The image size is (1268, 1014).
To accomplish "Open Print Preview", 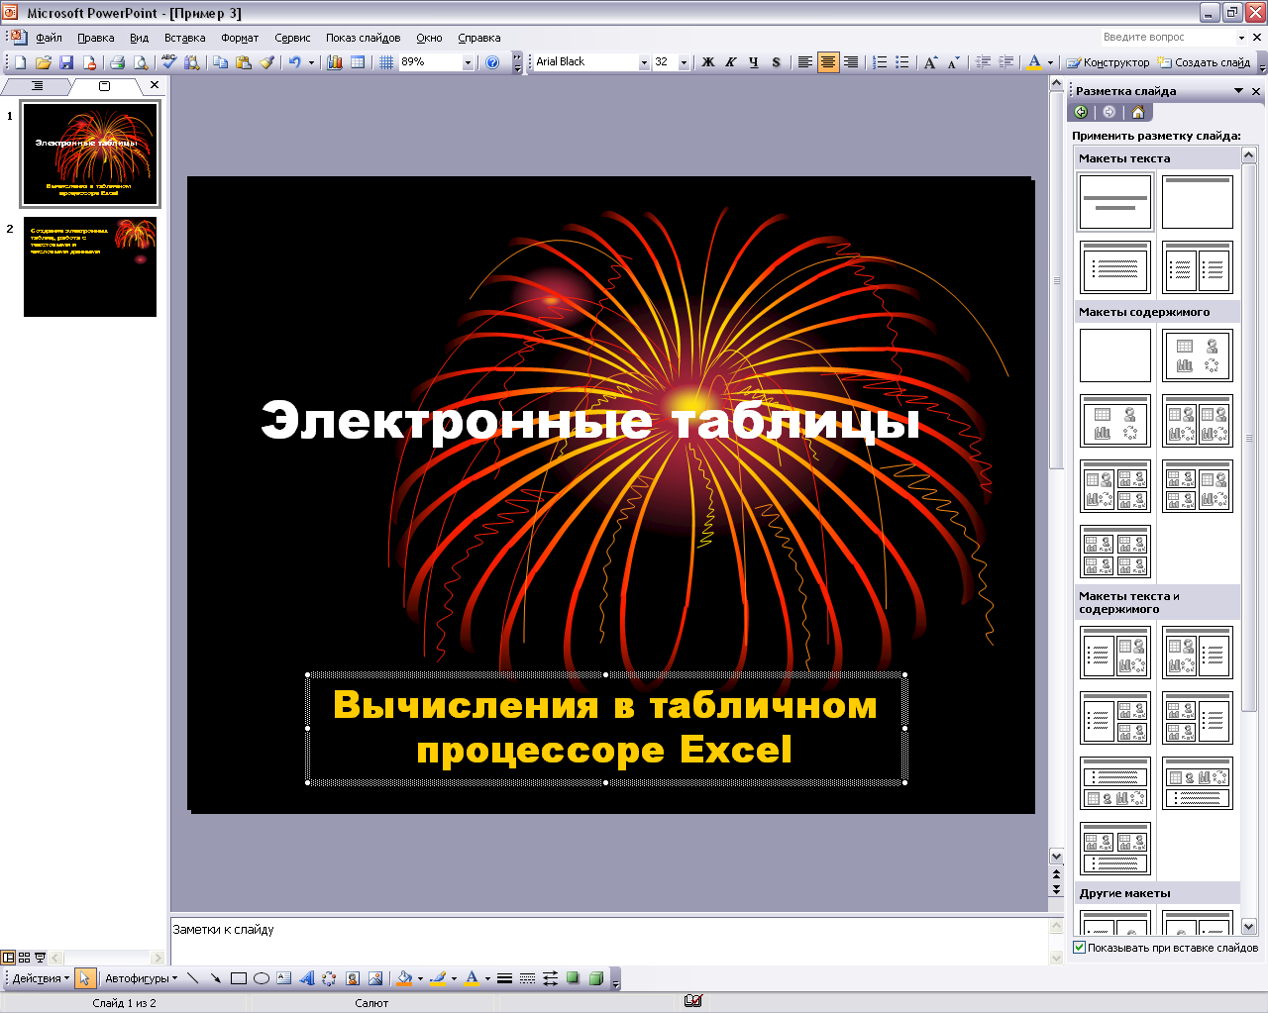I will click(x=141, y=62).
